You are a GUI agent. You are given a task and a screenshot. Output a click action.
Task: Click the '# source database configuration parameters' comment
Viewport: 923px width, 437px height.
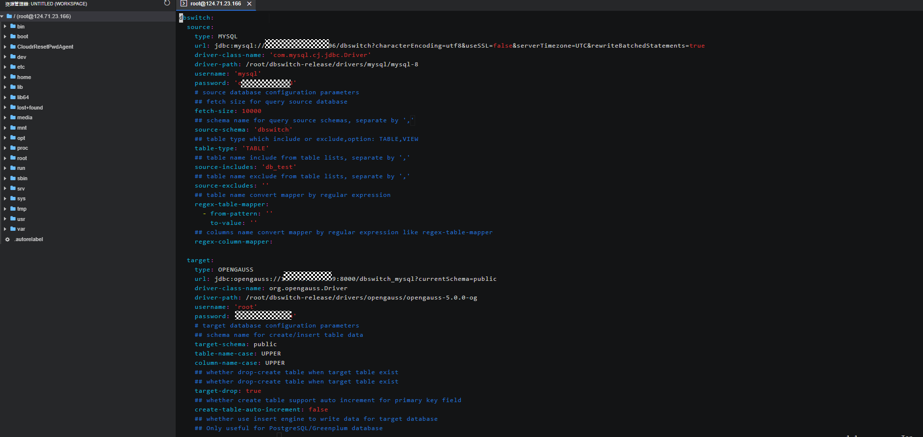coord(277,92)
